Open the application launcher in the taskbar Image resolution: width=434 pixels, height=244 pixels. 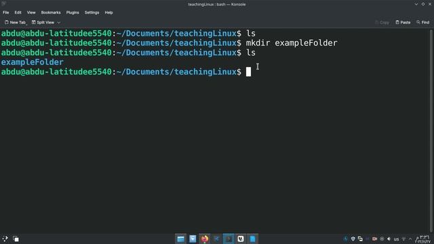5,239
